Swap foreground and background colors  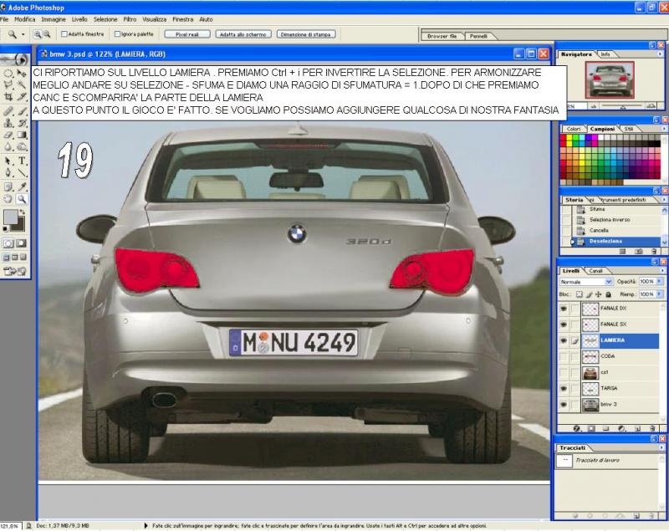pyautogui.click(x=22, y=211)
